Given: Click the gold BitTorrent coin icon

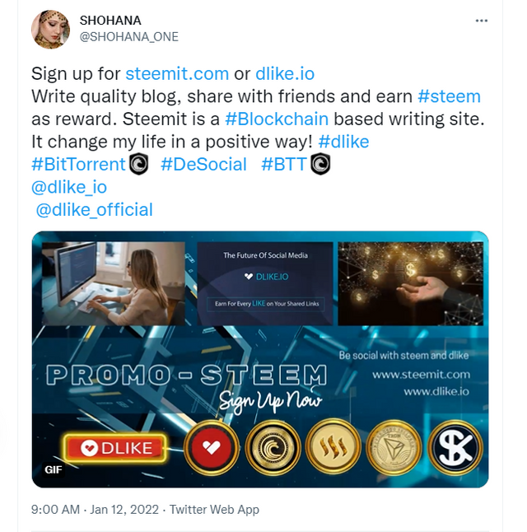Looking at the screenshot, I should coord(273,447).
